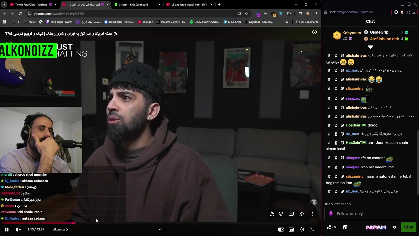This screenshot has width=419, height=236.
Task: Mute the YouTube video volume
Action: click(18, 229)
